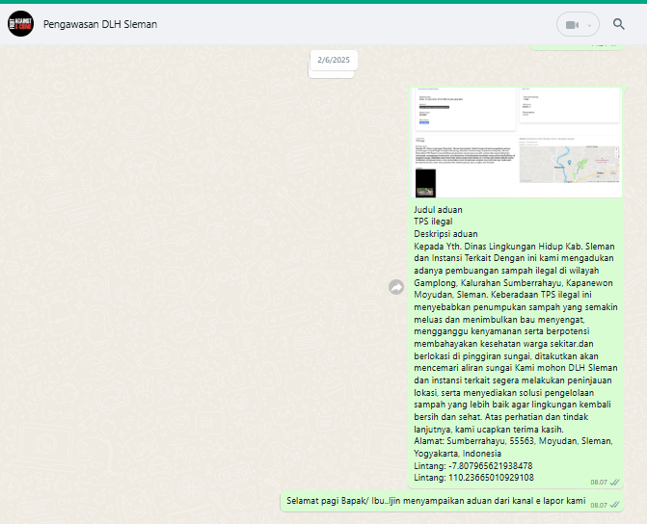This screenshot has width=647, height=524.
Task: Forward the TPS ilegal complaint message
Action: (x=395, y=287)
